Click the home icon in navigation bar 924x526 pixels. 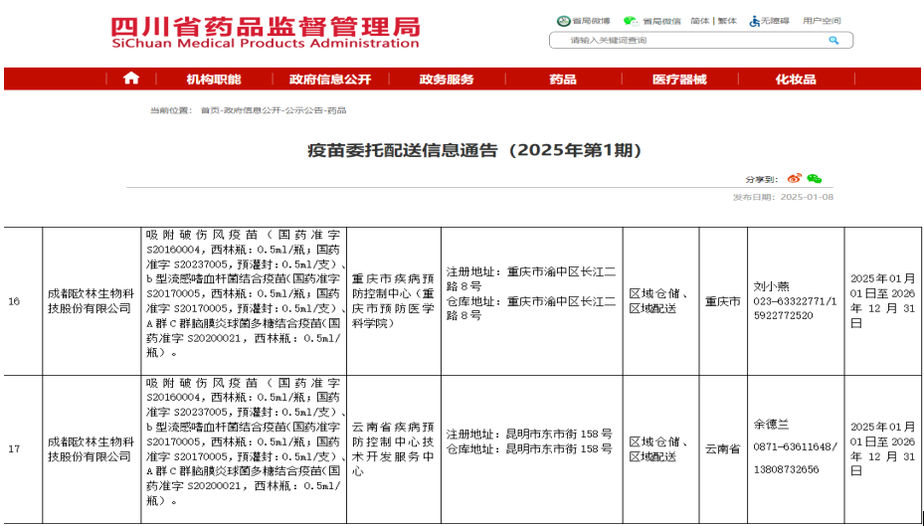[x=130, y=80]
